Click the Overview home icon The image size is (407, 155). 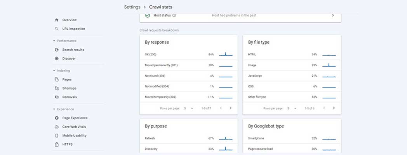pos(57,20)
